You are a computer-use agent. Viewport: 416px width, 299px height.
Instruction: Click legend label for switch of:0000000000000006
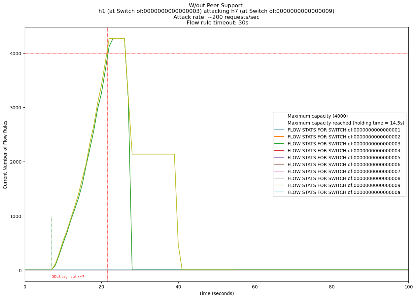point(344,165)
